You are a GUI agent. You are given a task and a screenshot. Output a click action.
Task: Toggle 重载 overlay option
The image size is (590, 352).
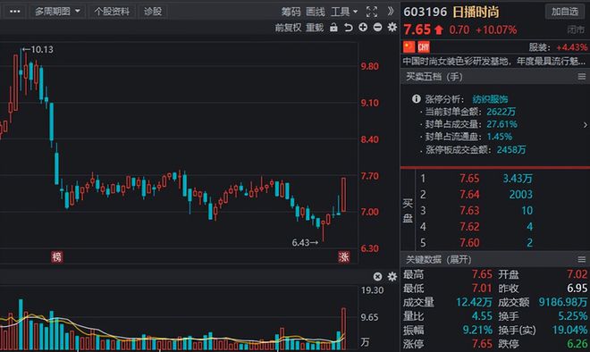point(315,28)
